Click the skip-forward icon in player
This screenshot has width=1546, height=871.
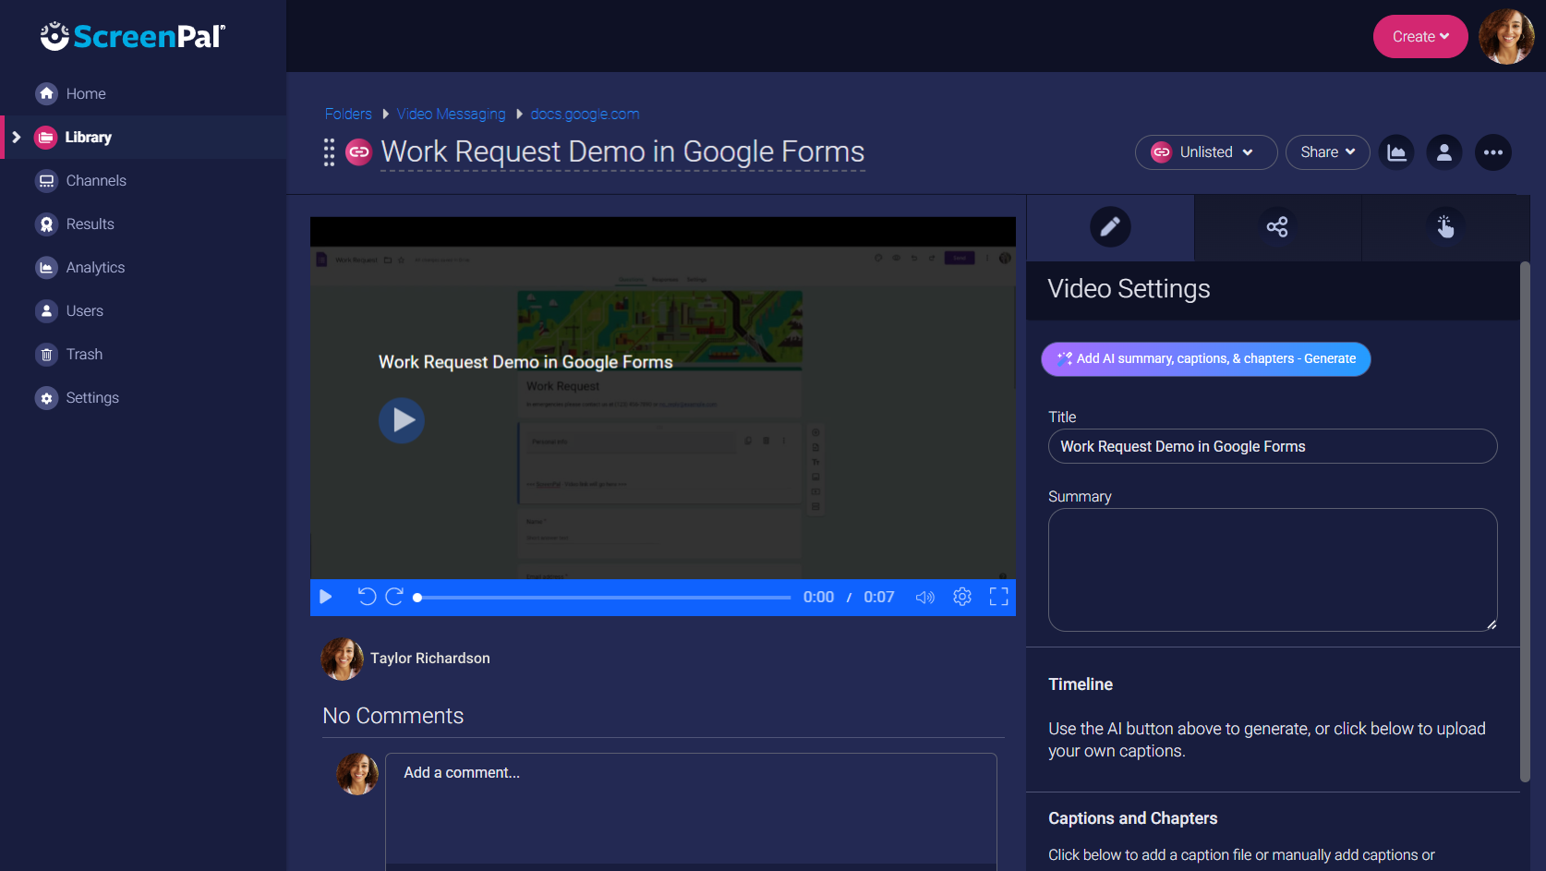394,597
